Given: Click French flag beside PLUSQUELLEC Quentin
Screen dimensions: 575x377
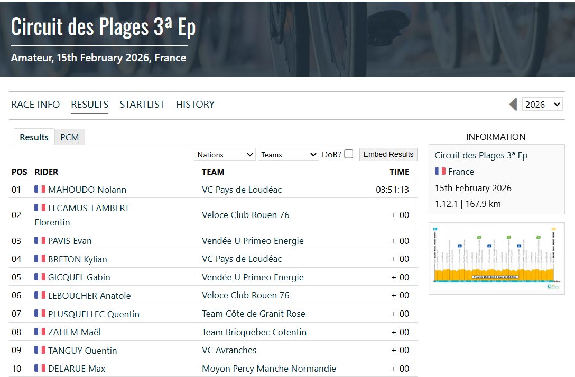Looking at the screenshot, I should click(40, 313).
